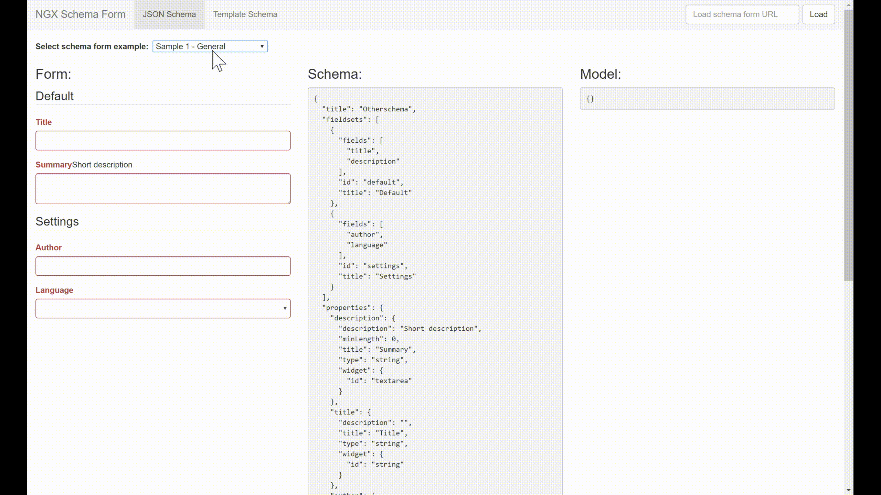Viewport: 881px width, 495px height.
Task: Click the Default fieldset heading
Action: click(x=54, y=96)
